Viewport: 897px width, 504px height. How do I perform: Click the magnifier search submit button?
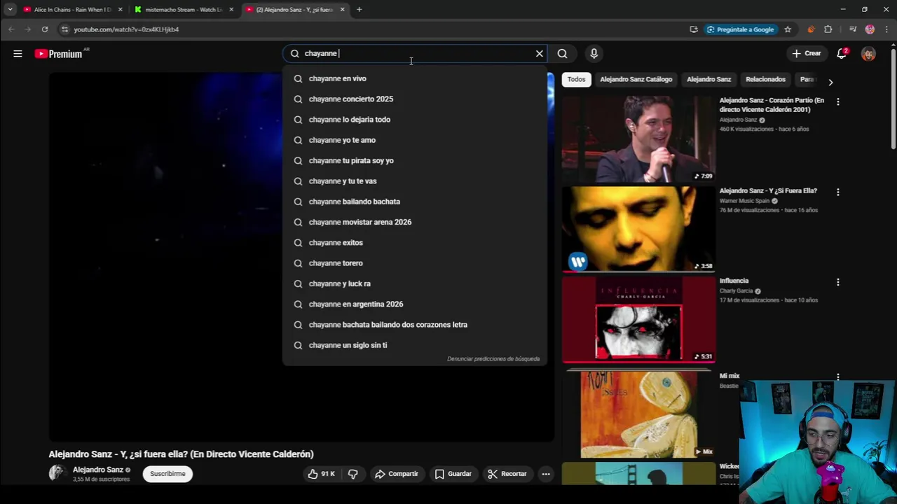pyautogui.click(x=562, y=53)
